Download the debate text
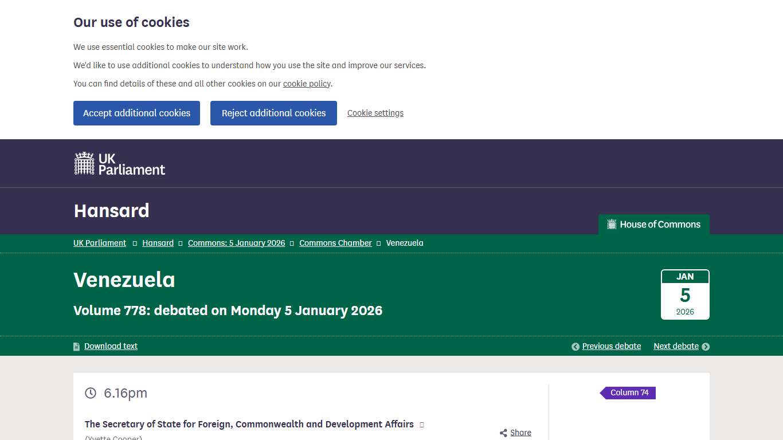Viewport: 783px width, 440px height. point(111,346)
